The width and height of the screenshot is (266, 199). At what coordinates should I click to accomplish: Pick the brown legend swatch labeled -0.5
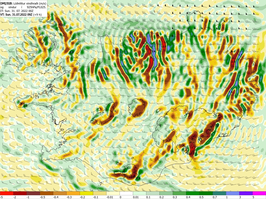[x=47, y=193]
